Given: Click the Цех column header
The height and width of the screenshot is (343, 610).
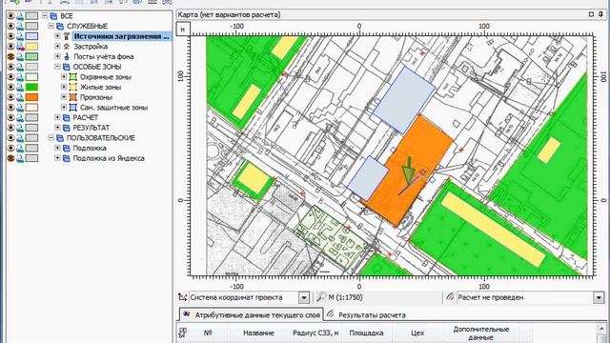Looking at the screenshot, I should [417, 333].
